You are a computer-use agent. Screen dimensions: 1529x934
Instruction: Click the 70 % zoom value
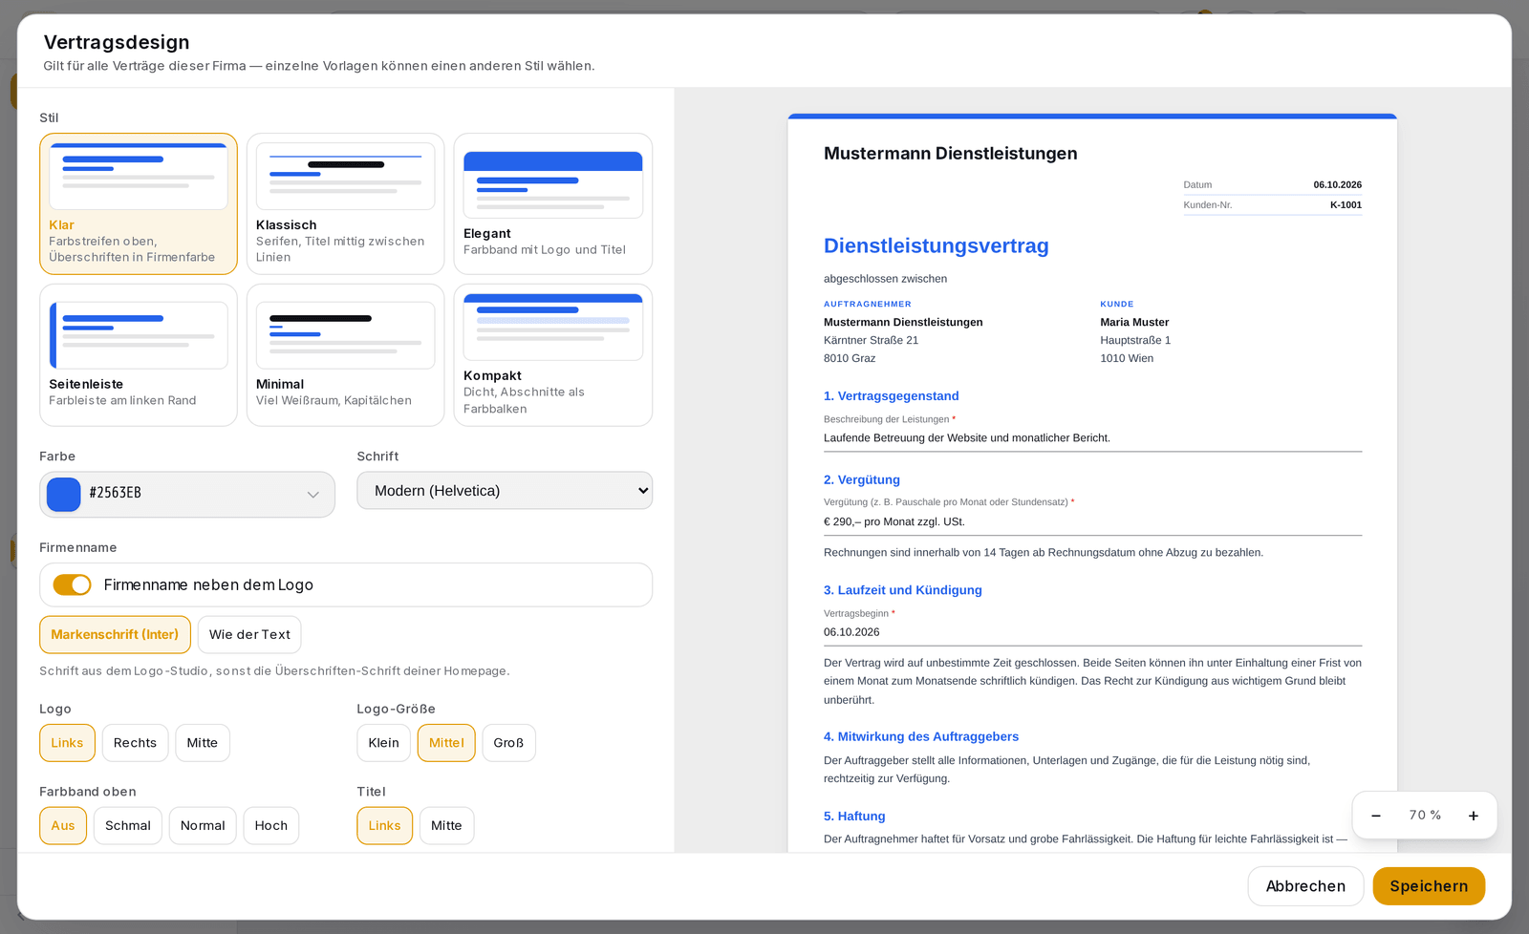1425,816
